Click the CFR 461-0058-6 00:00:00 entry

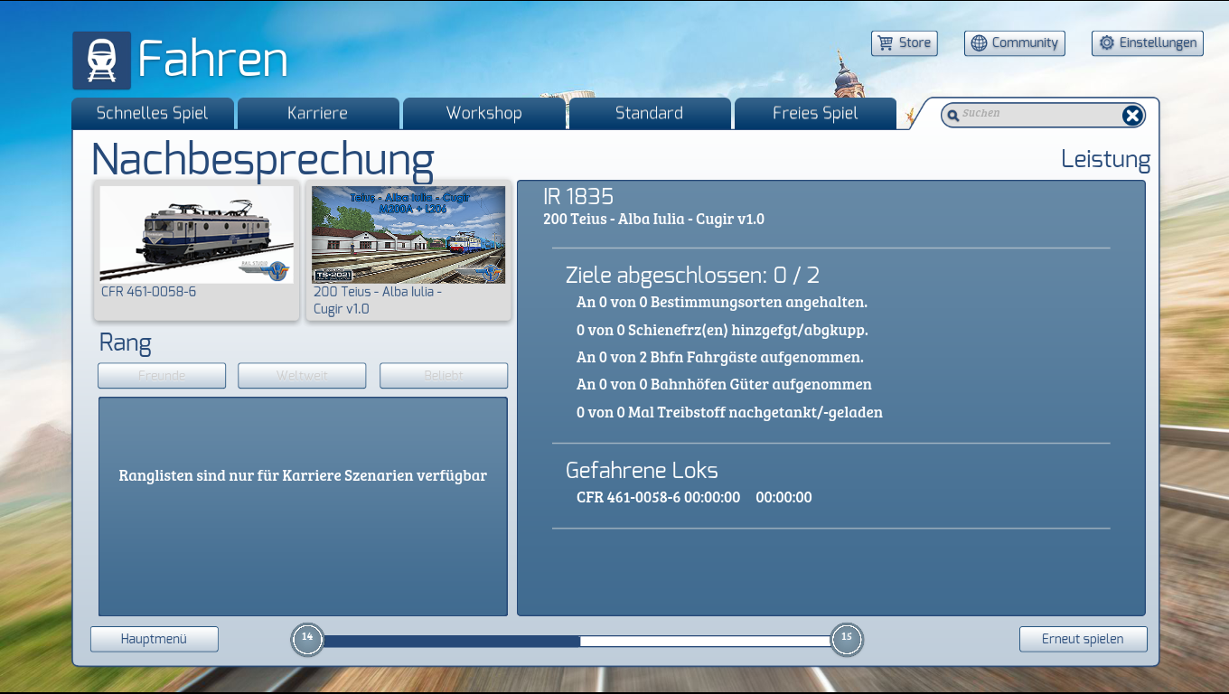point(694,497)
